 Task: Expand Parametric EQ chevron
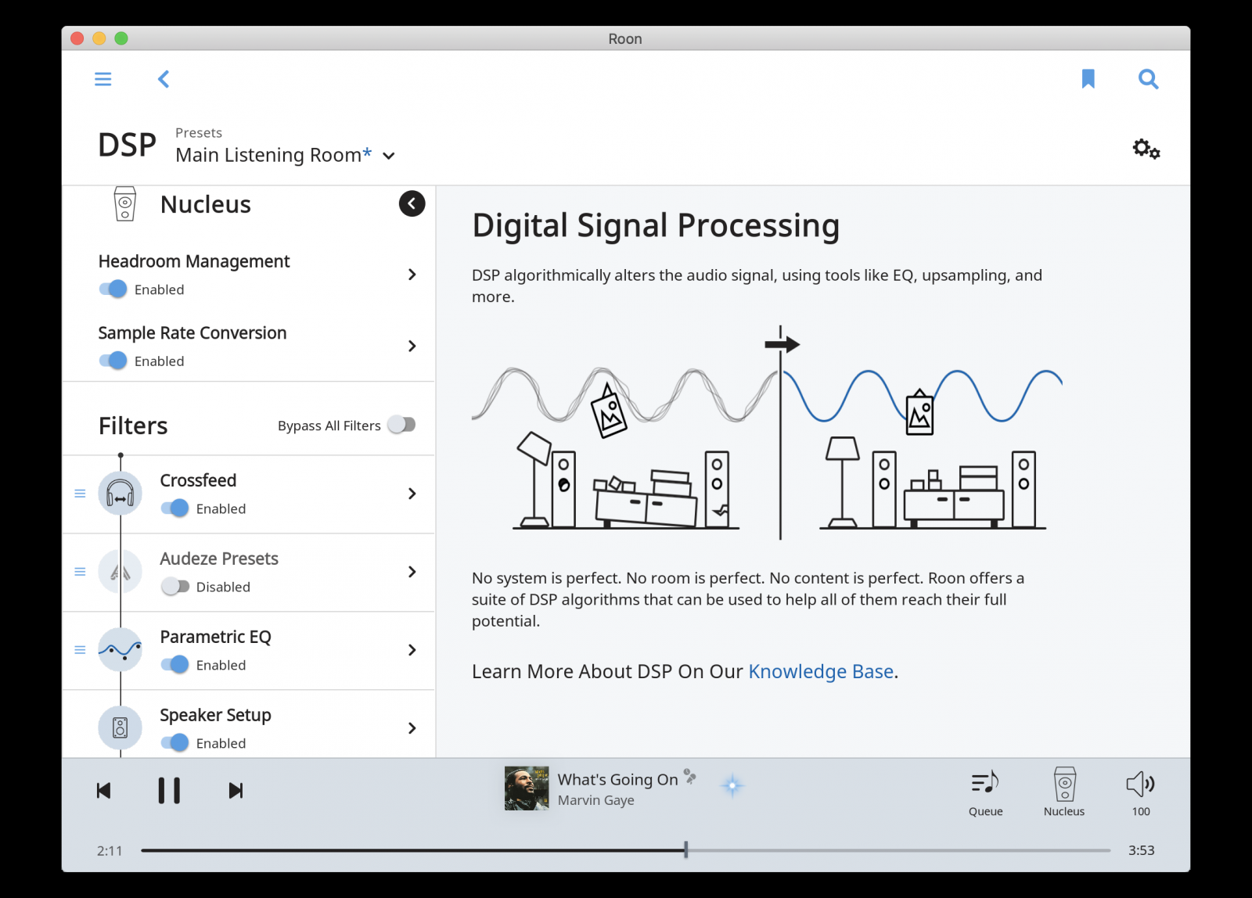click(x=412, y=650)
